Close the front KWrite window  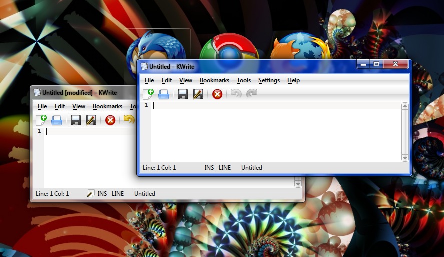(395, 64)
